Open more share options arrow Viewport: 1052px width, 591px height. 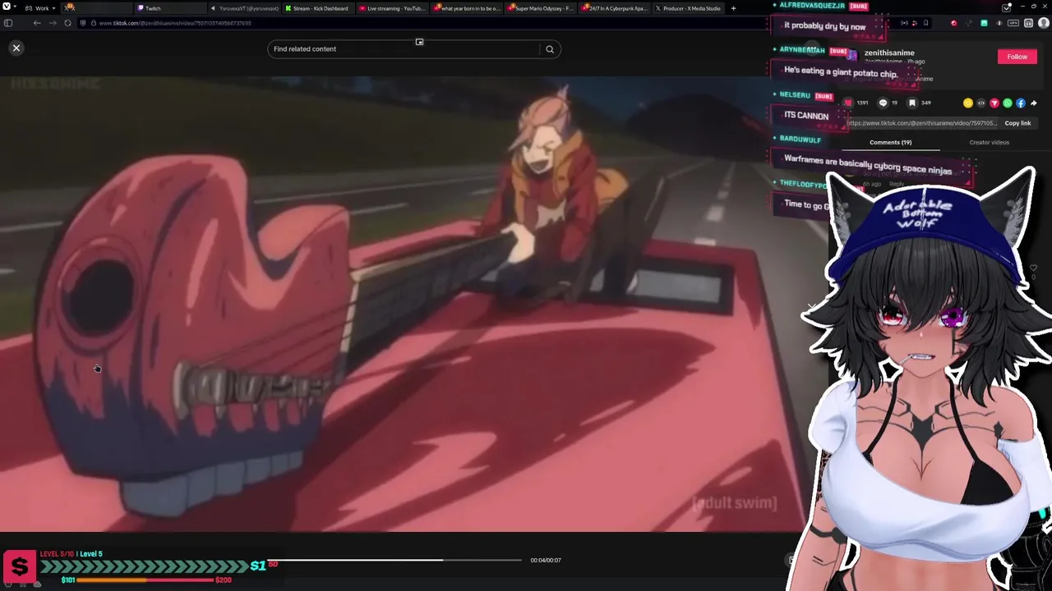click(1034, 103)
